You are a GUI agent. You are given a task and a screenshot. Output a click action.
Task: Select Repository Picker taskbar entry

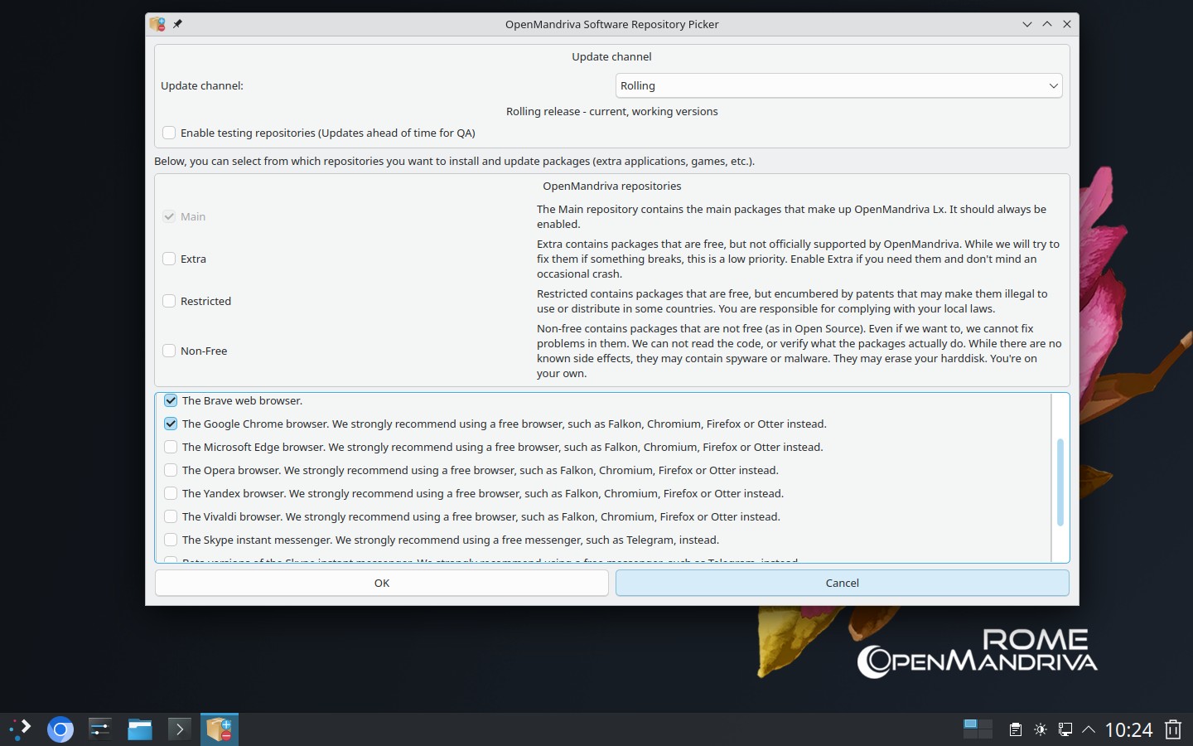pos(219,729)
